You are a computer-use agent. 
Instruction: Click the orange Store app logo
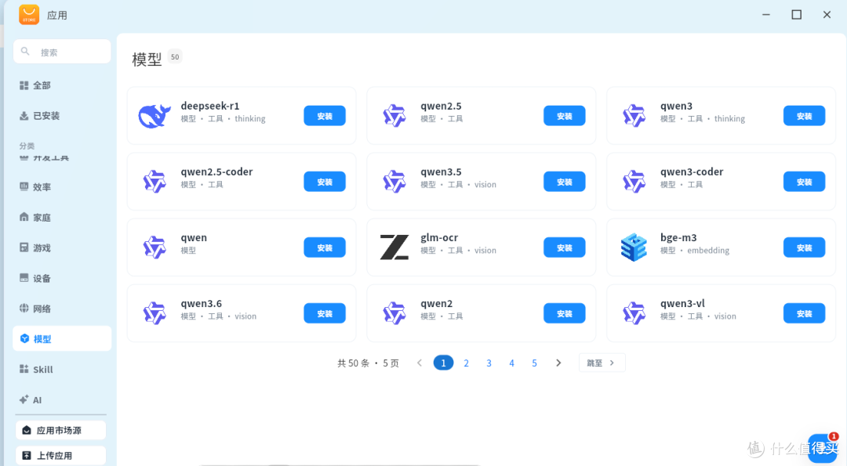tap(29, 15)
